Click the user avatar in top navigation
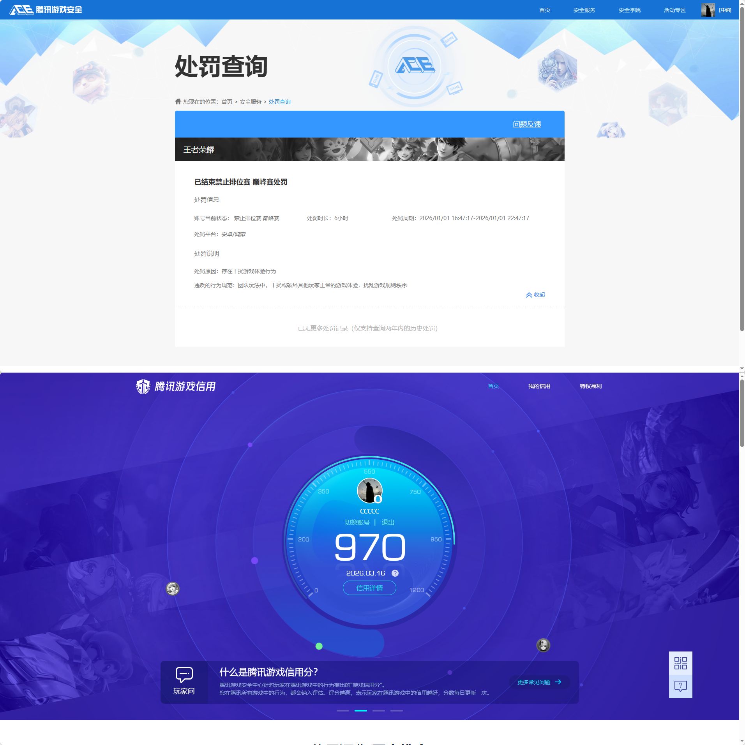The width and height of the screenshot is (745, 745). click(x=708, y=10)
